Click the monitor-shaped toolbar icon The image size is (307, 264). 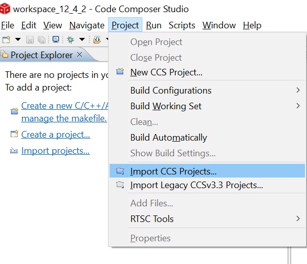tap(56, 39)
